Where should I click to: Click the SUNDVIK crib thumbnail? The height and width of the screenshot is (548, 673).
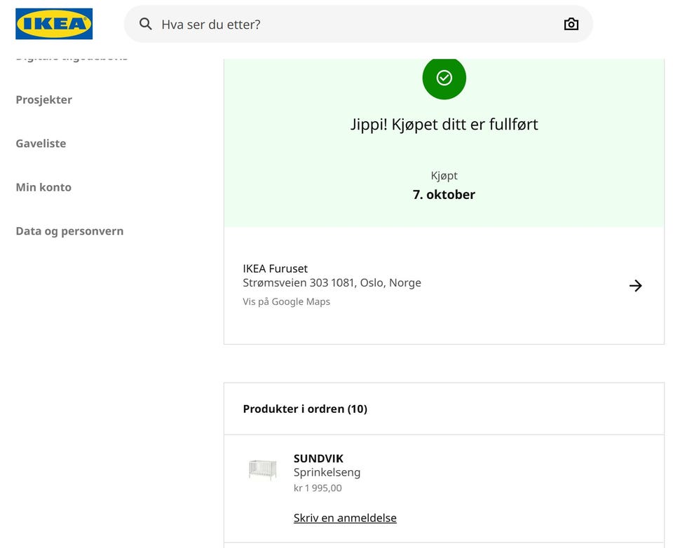(262, 470)
